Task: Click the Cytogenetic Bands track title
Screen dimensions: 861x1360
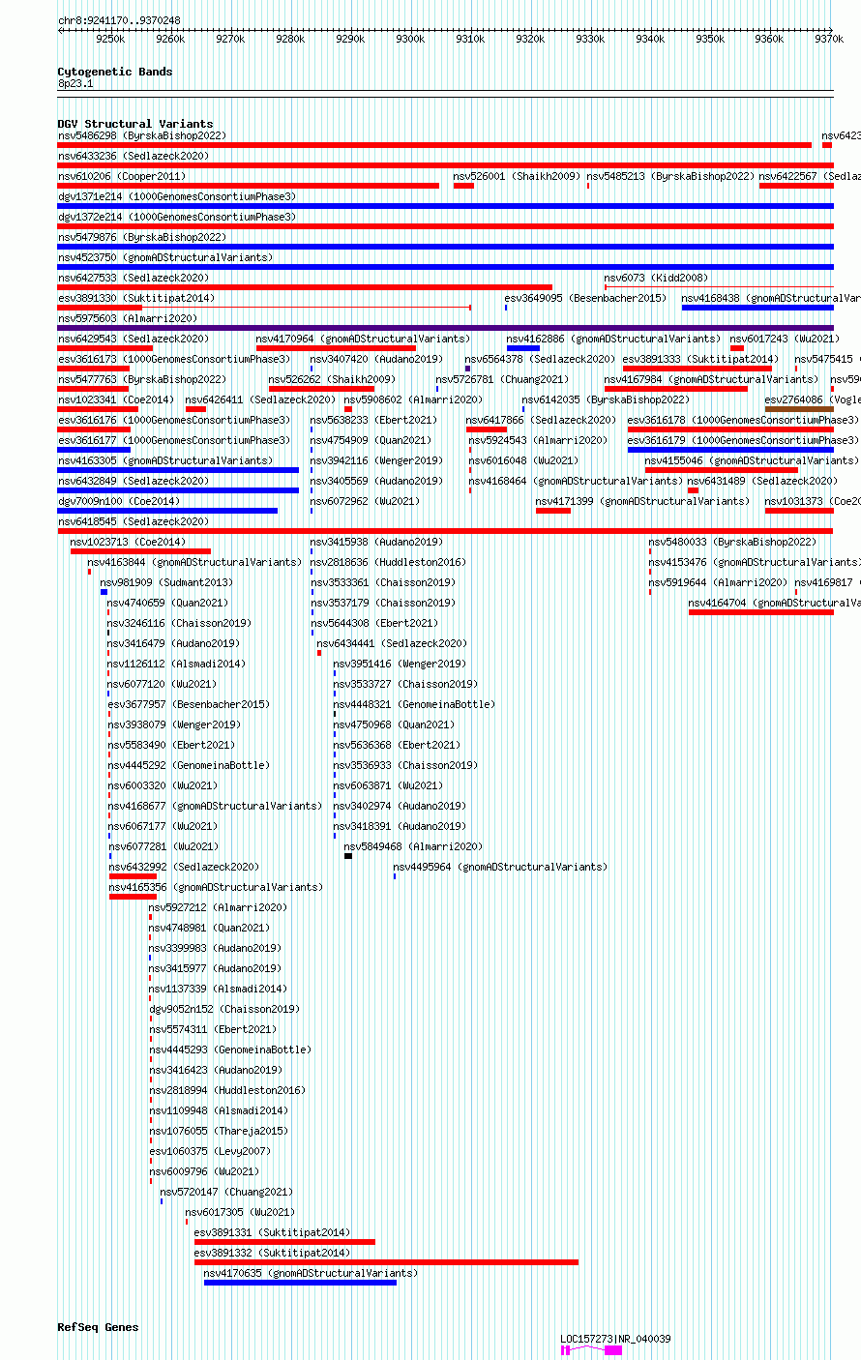Action: pos(115,72)
